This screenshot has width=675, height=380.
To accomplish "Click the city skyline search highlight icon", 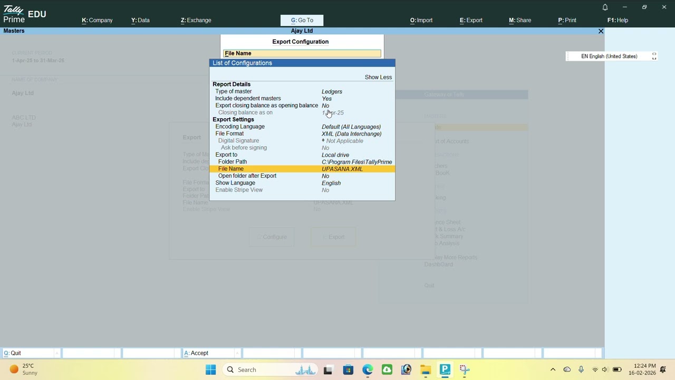I will click(305, 370).
